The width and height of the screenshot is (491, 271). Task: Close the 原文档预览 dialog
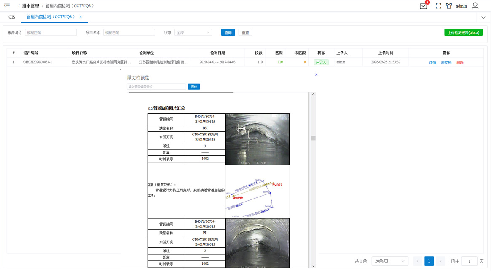(316, 75)
